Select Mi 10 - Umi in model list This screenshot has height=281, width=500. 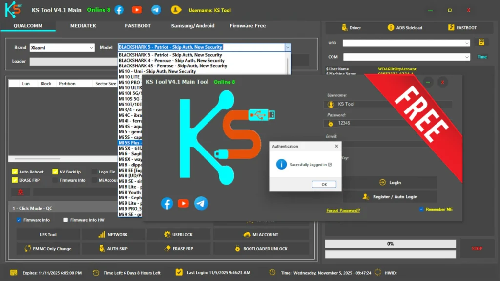coord(157,71)
